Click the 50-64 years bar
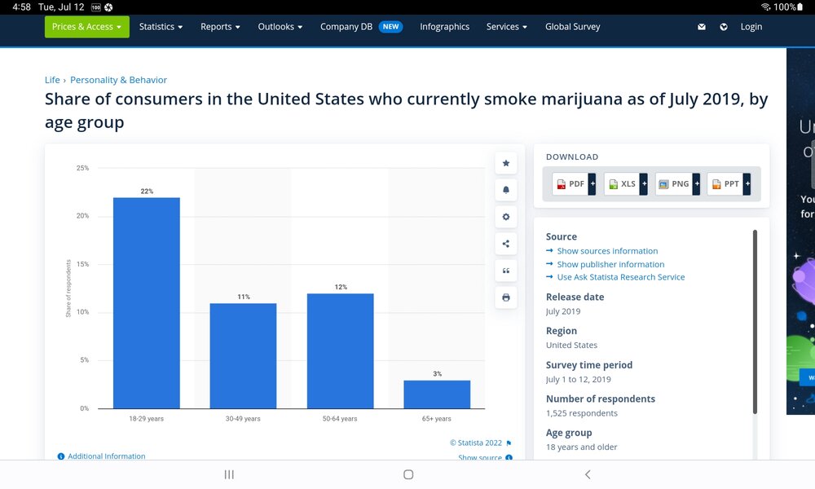The image size is (815, 489). (341, 351)
